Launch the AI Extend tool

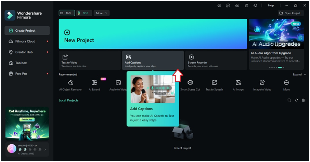tap(94, 85)
